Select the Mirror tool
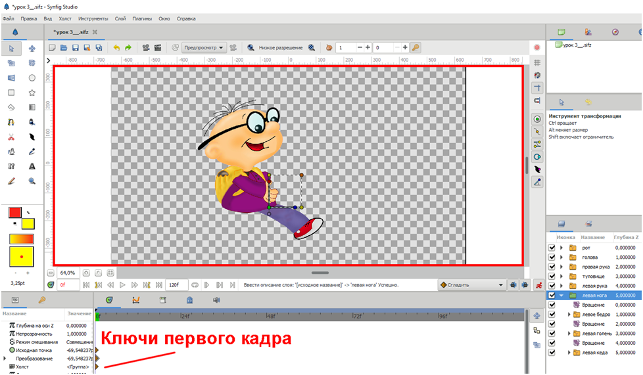The height and width of the screenshot is (375, 643). point(11,78)
